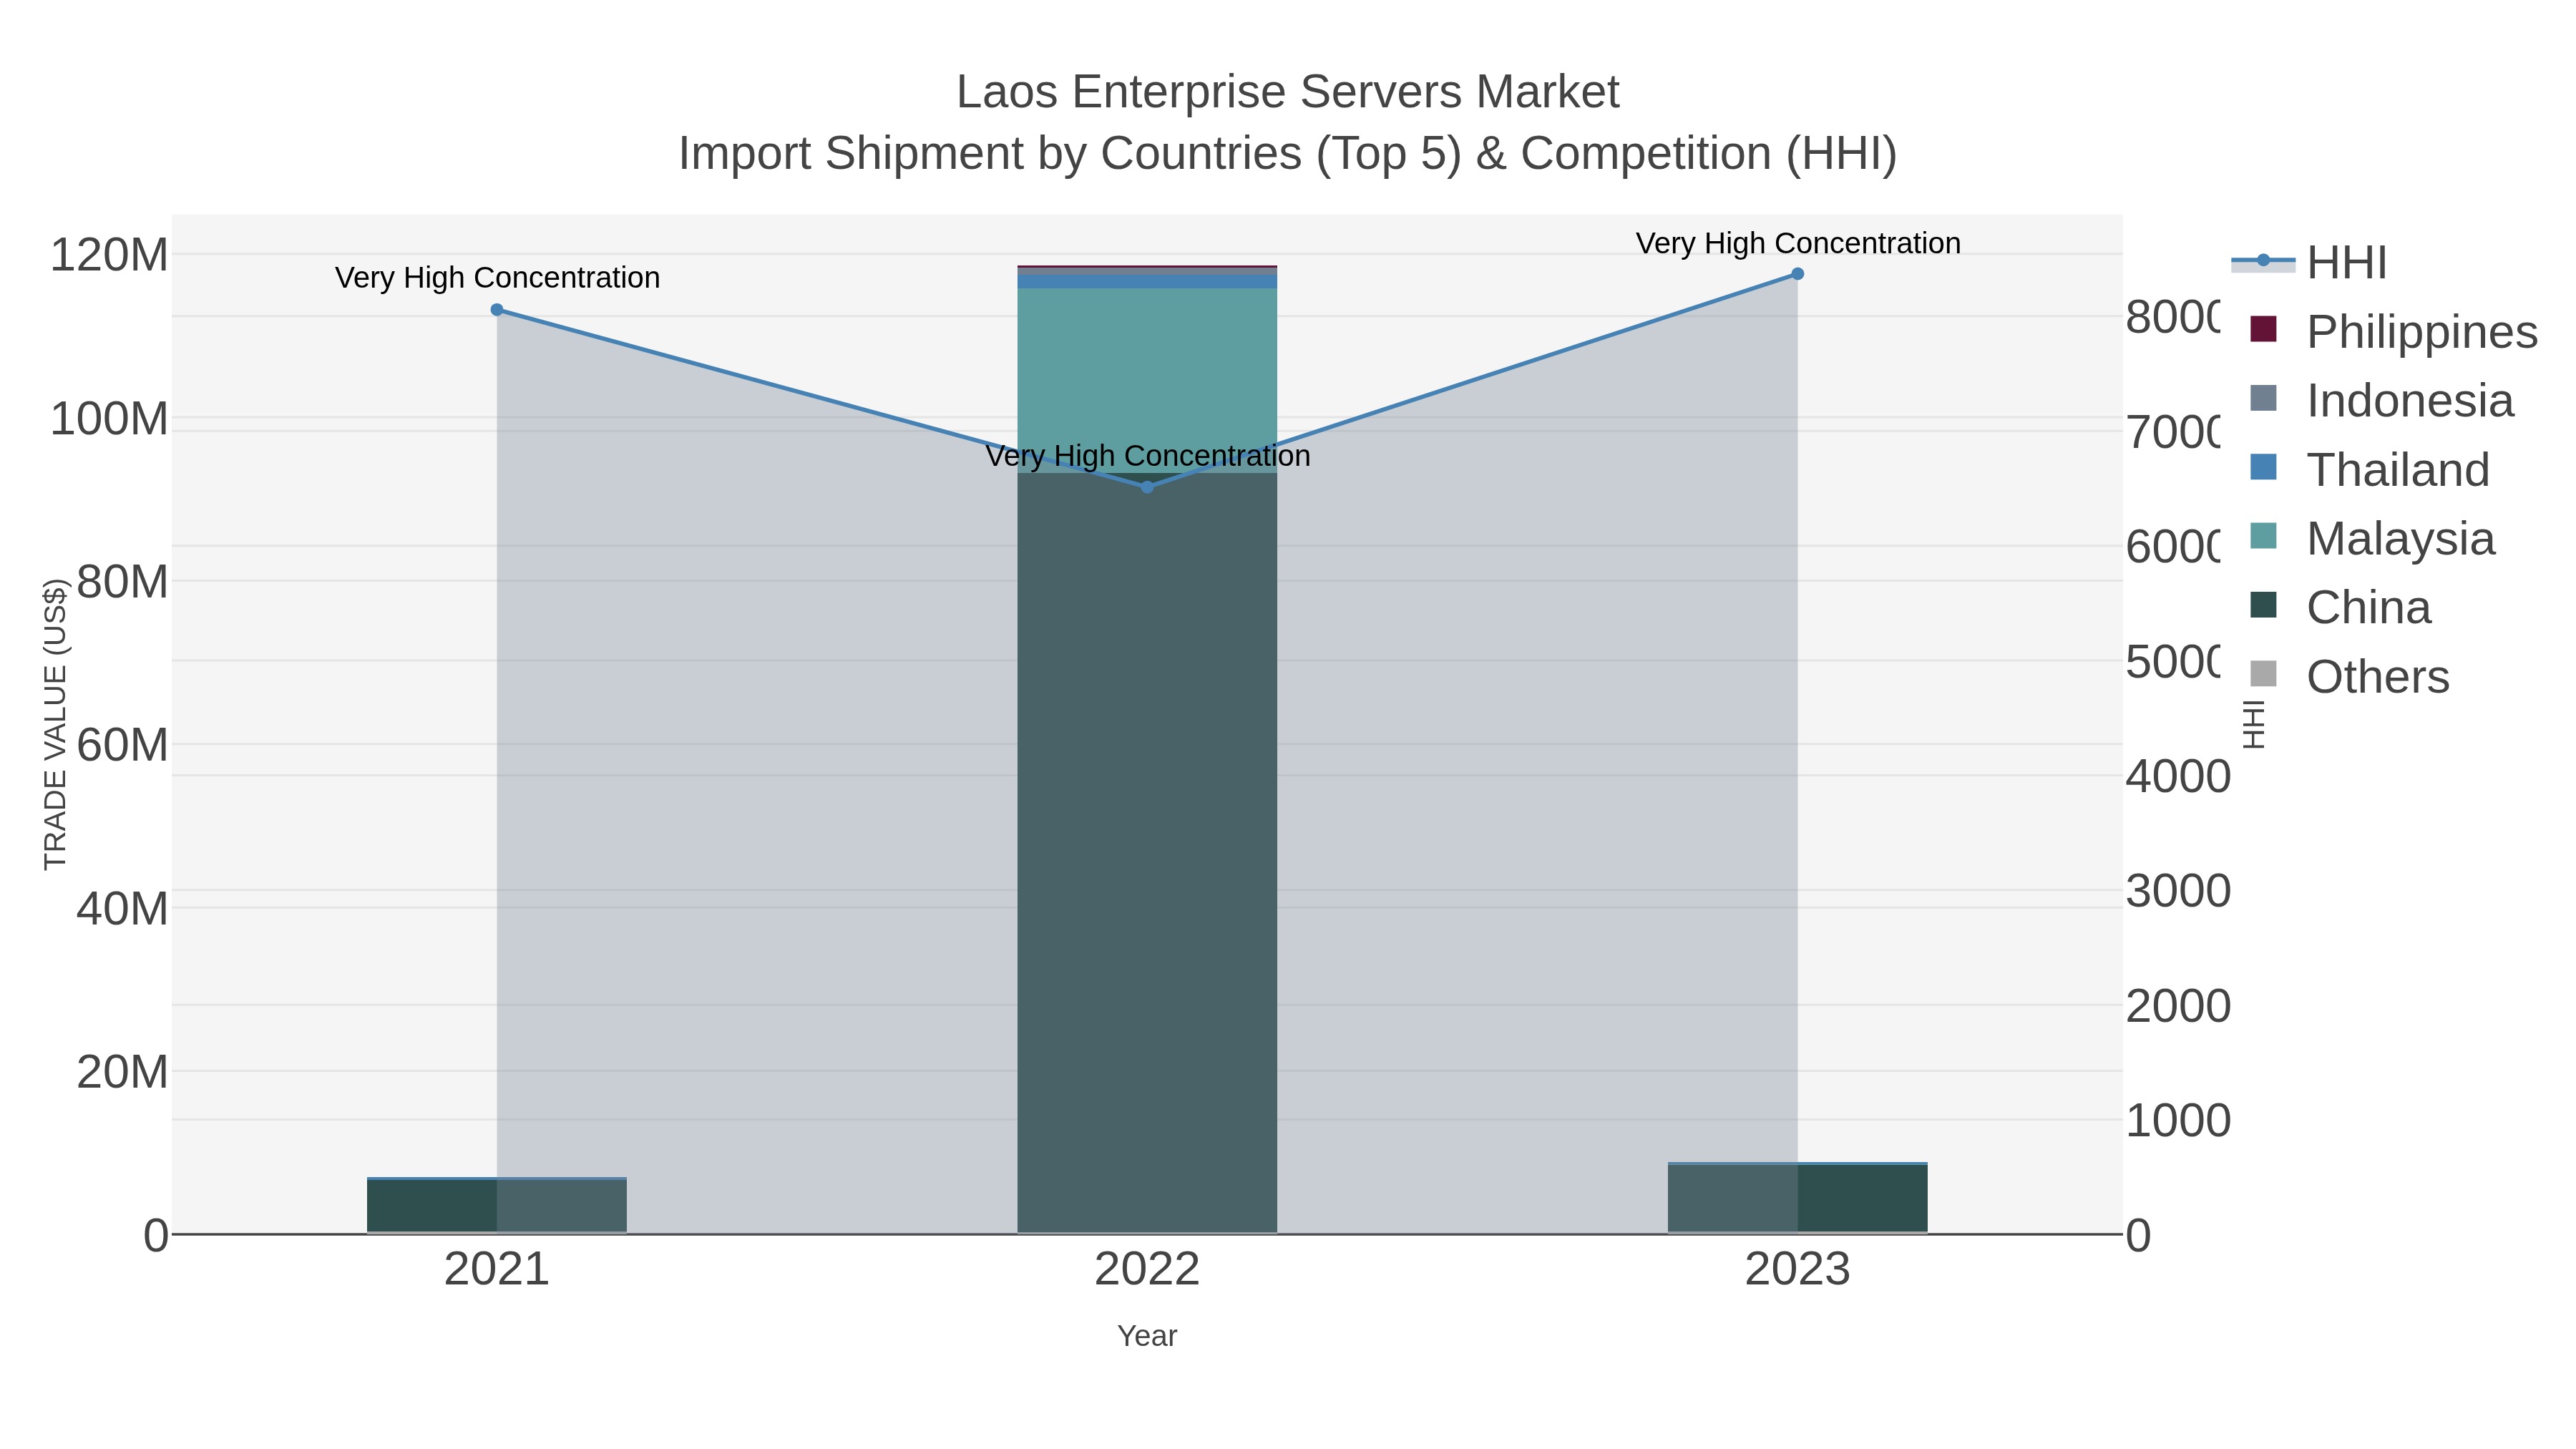Viewport: 2576px width, 1449px height.
Task: Toggle Indonesia series via legend label
Action: click(x=2410, y=401)
